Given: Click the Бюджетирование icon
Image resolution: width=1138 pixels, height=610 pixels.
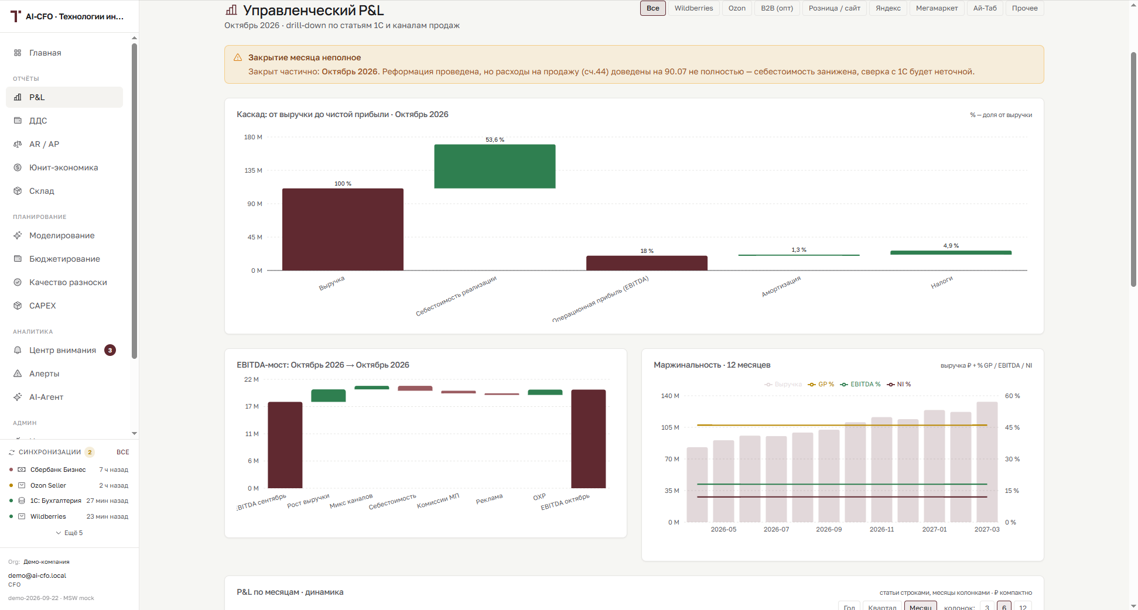Looking at the screenshot, I should 18,259.
